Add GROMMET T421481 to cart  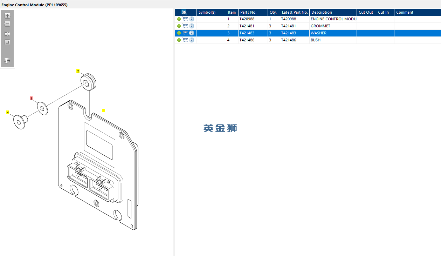pos(185,26)
